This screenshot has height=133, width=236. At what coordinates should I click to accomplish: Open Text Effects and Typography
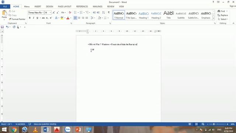point(57,18)
